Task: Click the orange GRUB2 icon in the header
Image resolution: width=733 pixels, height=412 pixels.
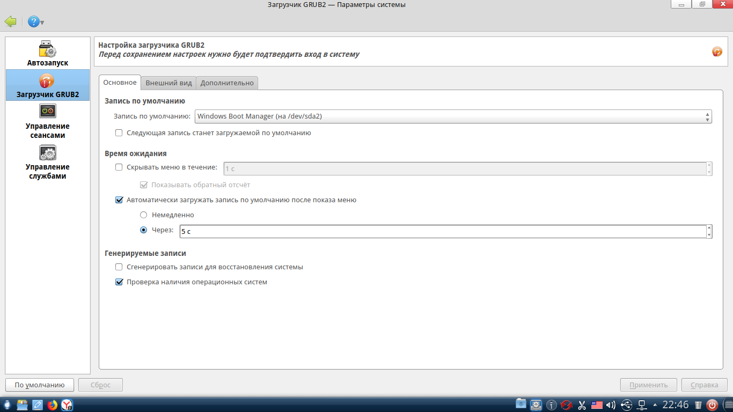Action: pyautogui.click(x=717, y=51)
